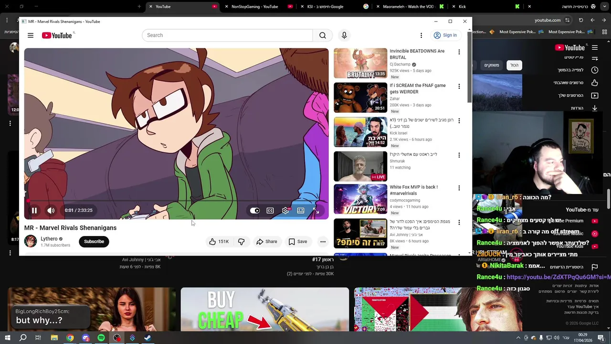Like the video with the thumbs-up button

click(x=219, y=242)
